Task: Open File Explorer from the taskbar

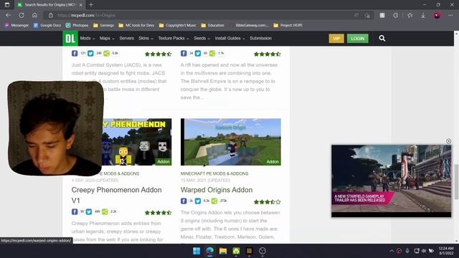Action: 223,251
